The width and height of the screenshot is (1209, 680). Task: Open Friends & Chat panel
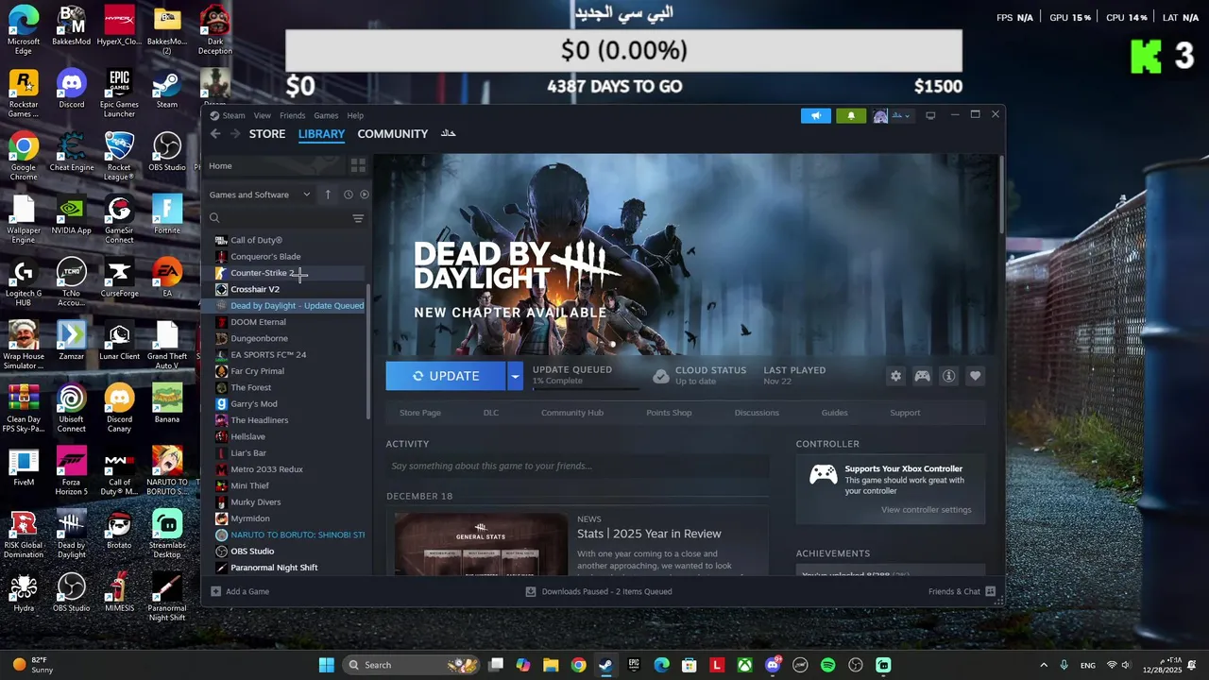[962, 591]
